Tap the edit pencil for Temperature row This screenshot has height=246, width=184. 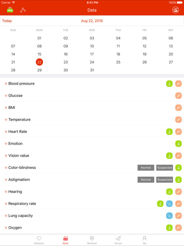click(178, 119)
